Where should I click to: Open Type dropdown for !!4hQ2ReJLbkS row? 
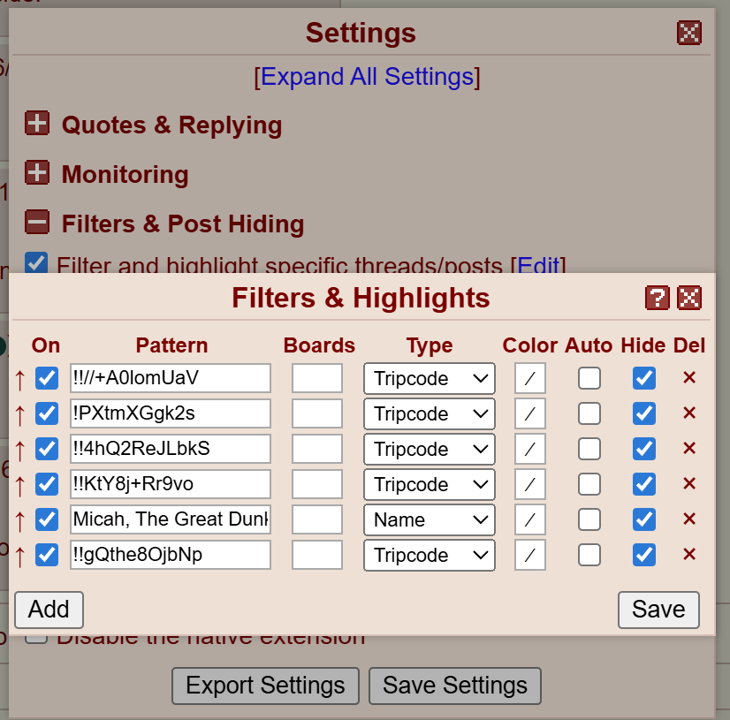click(x=430, y=449)
